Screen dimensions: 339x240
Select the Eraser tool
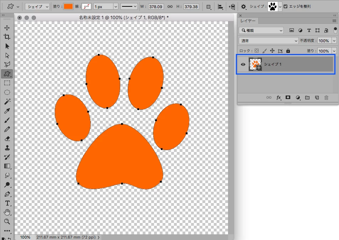(x=7, y=138)
